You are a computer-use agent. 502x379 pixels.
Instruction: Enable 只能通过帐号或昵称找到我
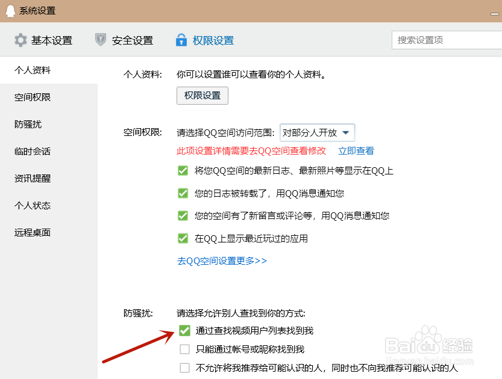(x=184, y=350)
